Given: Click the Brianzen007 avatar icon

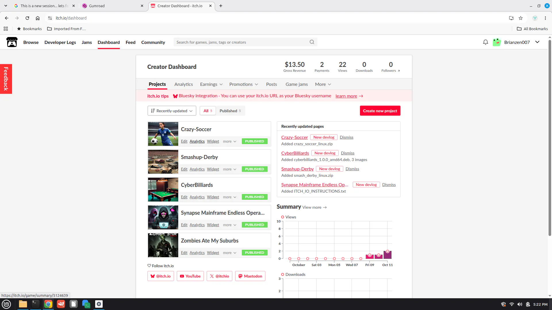Looking at the screenshot, I should [x=497, y=42].
